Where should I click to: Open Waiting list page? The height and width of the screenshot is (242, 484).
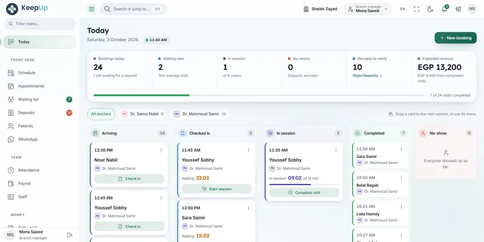(x=39, y=99)
